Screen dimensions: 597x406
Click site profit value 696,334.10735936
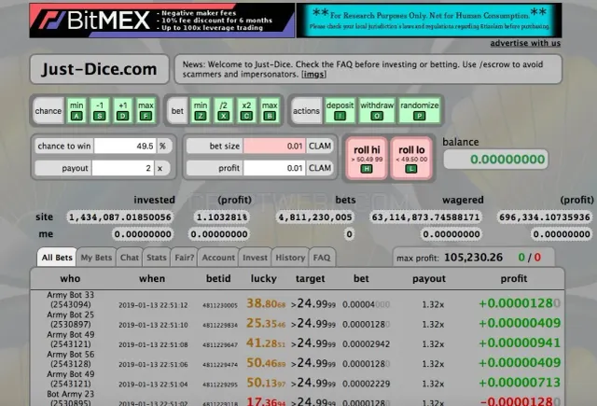pos(545,217)
